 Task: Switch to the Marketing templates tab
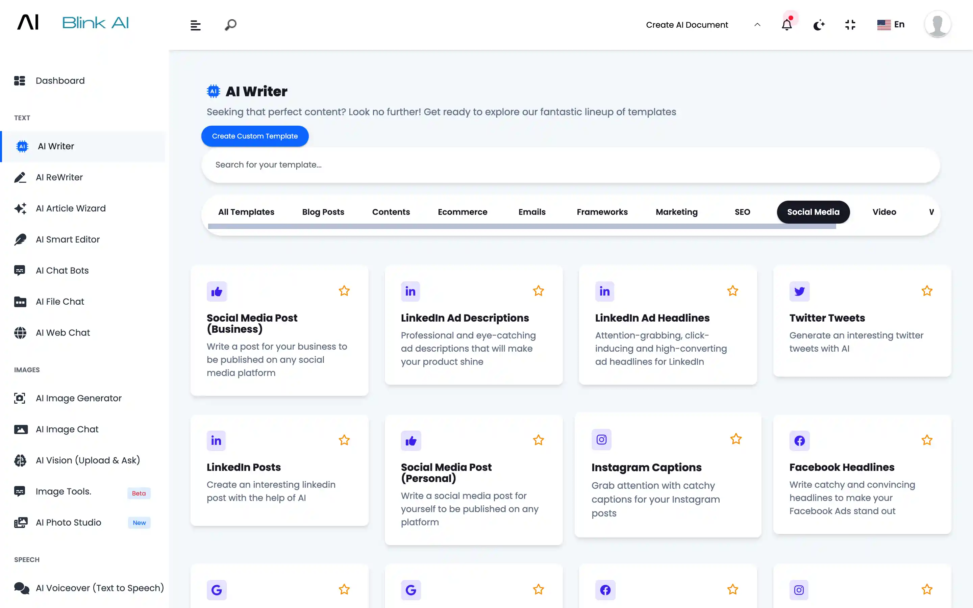(x=677, y=212)
